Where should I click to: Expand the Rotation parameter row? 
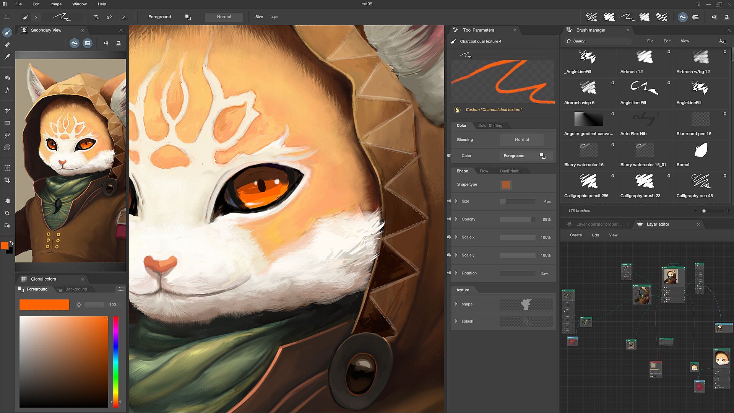click(456, 273)
